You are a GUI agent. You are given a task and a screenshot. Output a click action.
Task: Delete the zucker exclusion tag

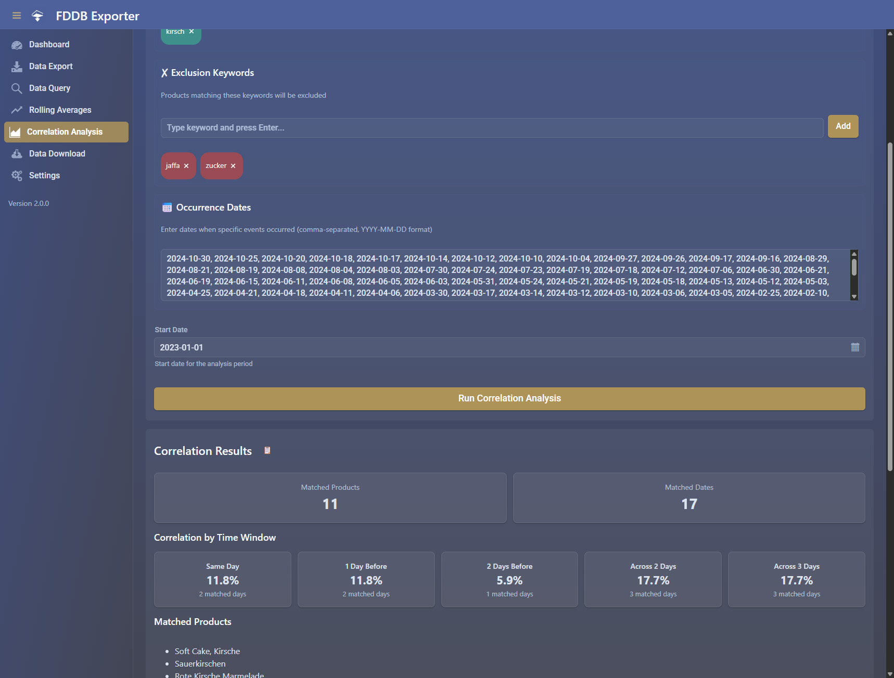233,166
